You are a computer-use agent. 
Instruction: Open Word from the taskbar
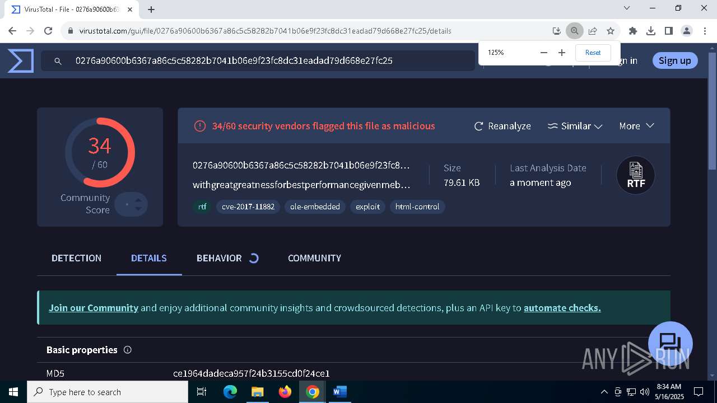340,392
